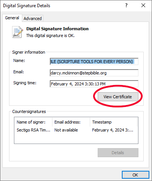152x181 pixels.
Task: Select the Sectigo RSA countersignature row
Action: click(76, 130)
